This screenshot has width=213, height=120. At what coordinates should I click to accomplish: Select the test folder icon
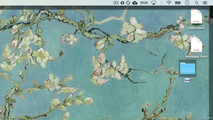187,68
